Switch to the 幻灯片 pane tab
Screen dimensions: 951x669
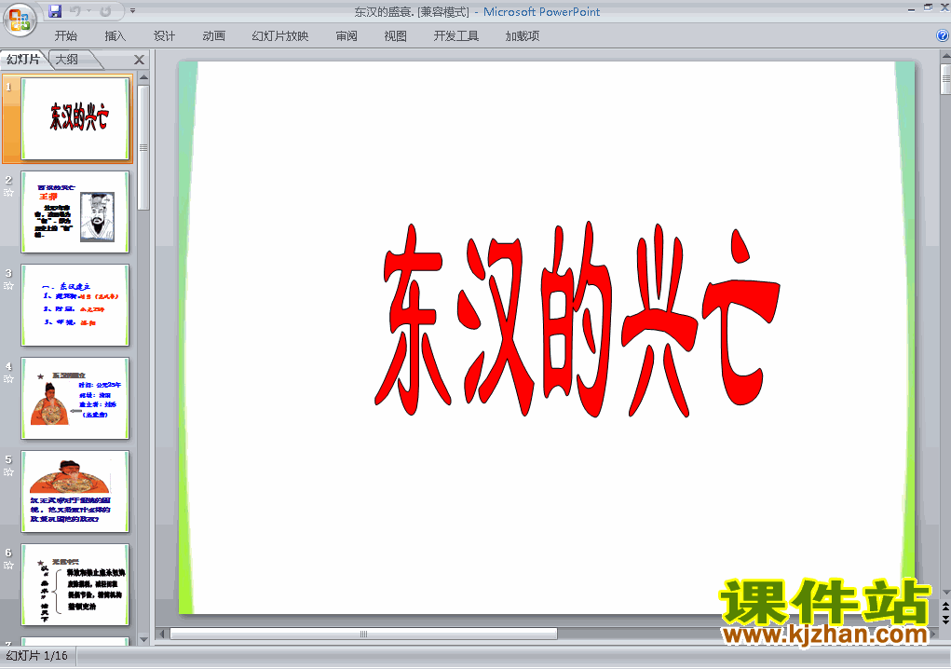[x=23, y=60]
